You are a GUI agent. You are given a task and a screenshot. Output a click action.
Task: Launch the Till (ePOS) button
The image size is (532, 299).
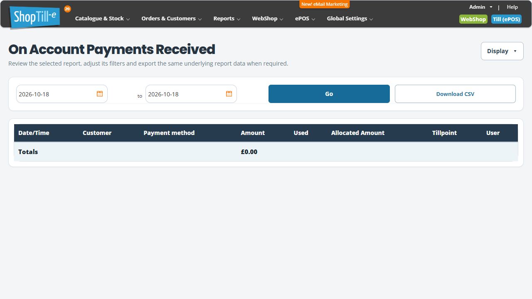click(506, 19)
